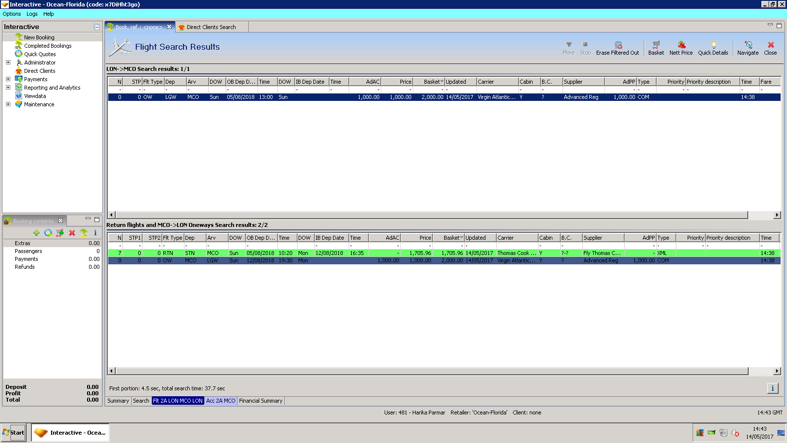This screenshot has height=443, width=787.
Task: Click the info button near search time
Action: [x=773, y=388]
